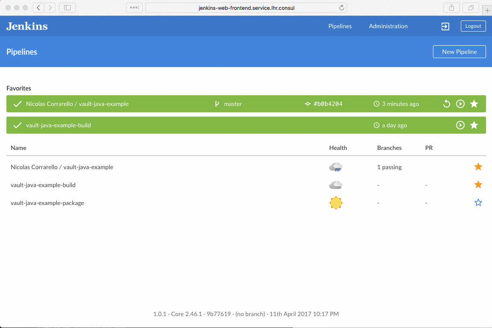
Task: Favorite vault-java-example-package with the outline star
Action: pyautogui.click(x=478, y=202)
